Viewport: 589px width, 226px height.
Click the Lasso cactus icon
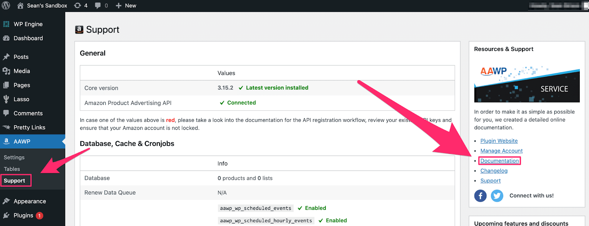[x=6, y=99]
